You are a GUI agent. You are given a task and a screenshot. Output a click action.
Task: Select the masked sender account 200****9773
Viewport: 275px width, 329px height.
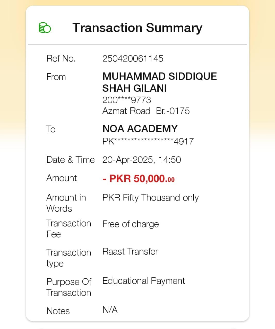click(x=126, y=100)
